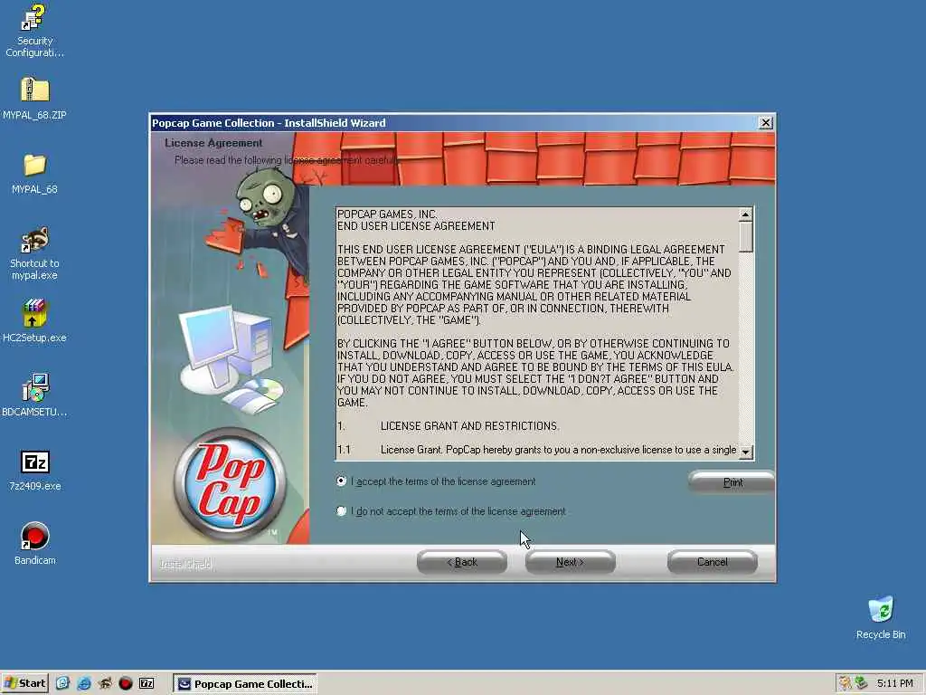Image resolution: width=926 pixels, height=695 pixels.
Task: Click second system tray icon near clock
Action: [x=861, y=683]
